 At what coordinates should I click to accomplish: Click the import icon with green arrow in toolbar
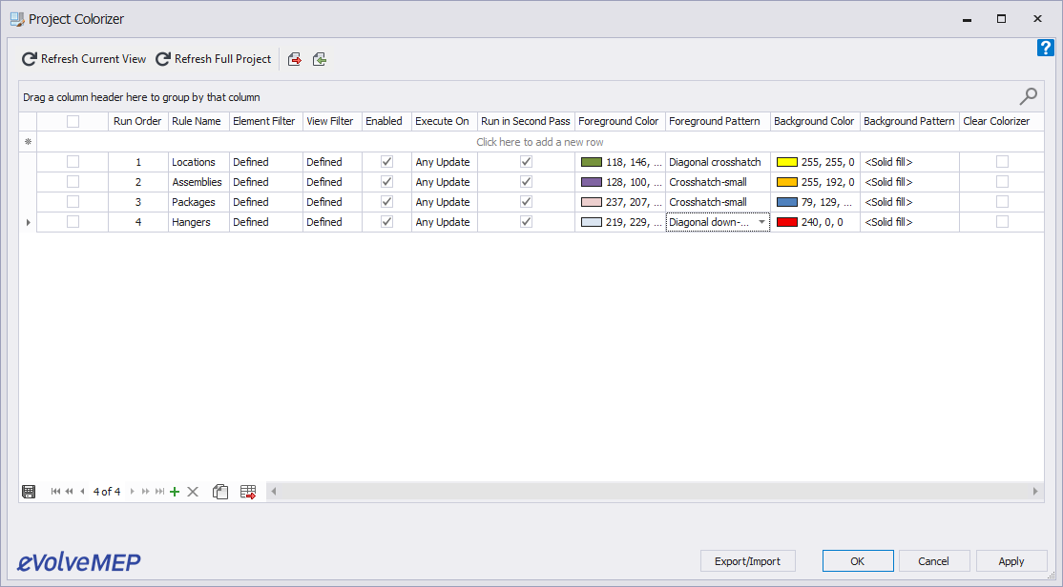pyautogui.click(x=320, y=60)
